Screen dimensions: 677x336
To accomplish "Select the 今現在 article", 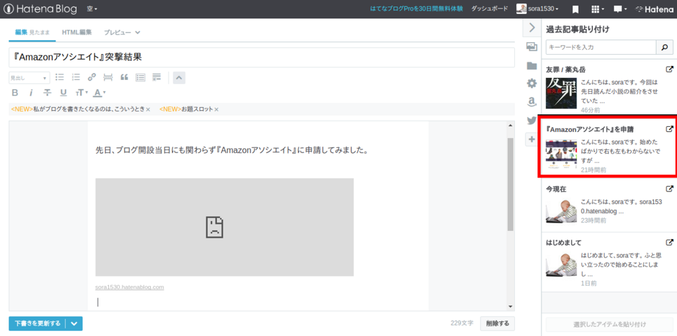I will 609,205.
